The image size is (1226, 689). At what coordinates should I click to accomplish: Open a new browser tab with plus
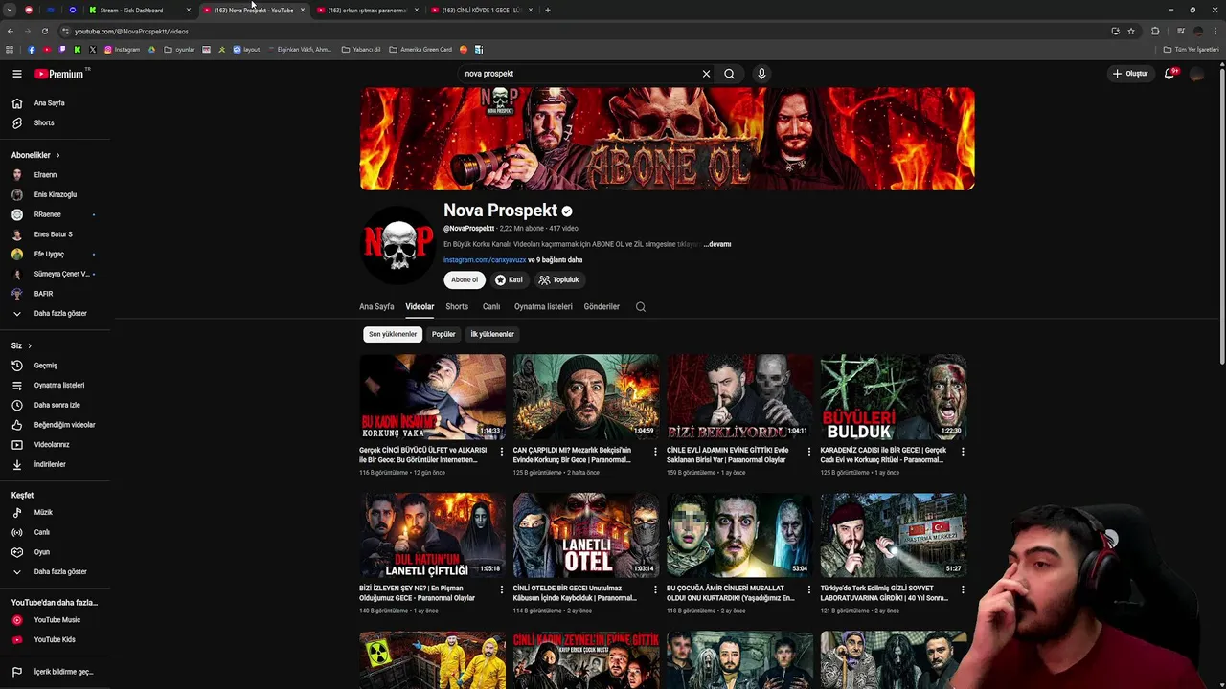click(548, 10)
